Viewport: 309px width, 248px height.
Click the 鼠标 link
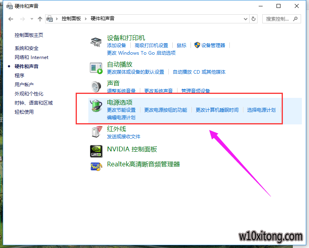point(181,46)
